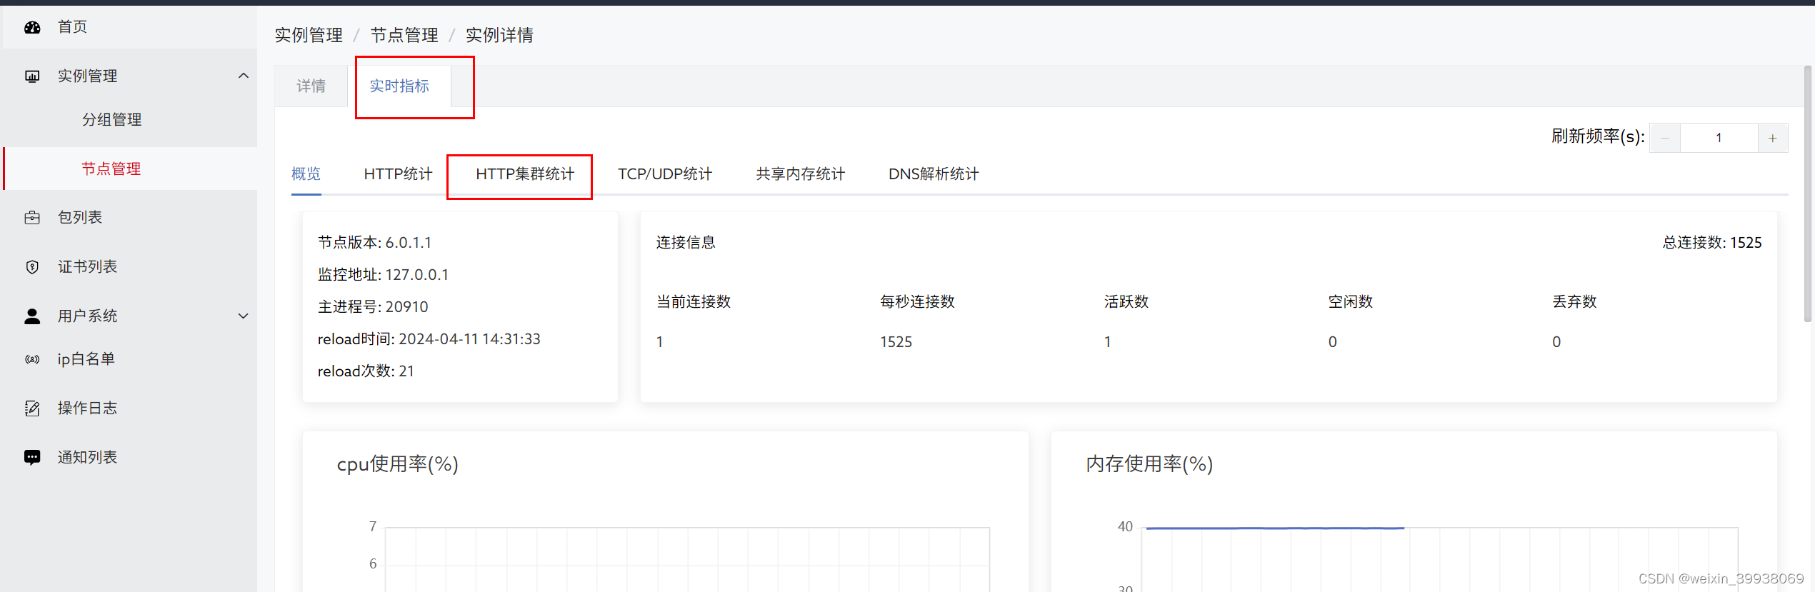1815x592 pixels.
Task: Click reload时间 2024-04-11 14:31:33 text
Action: [x=429, y=339]
